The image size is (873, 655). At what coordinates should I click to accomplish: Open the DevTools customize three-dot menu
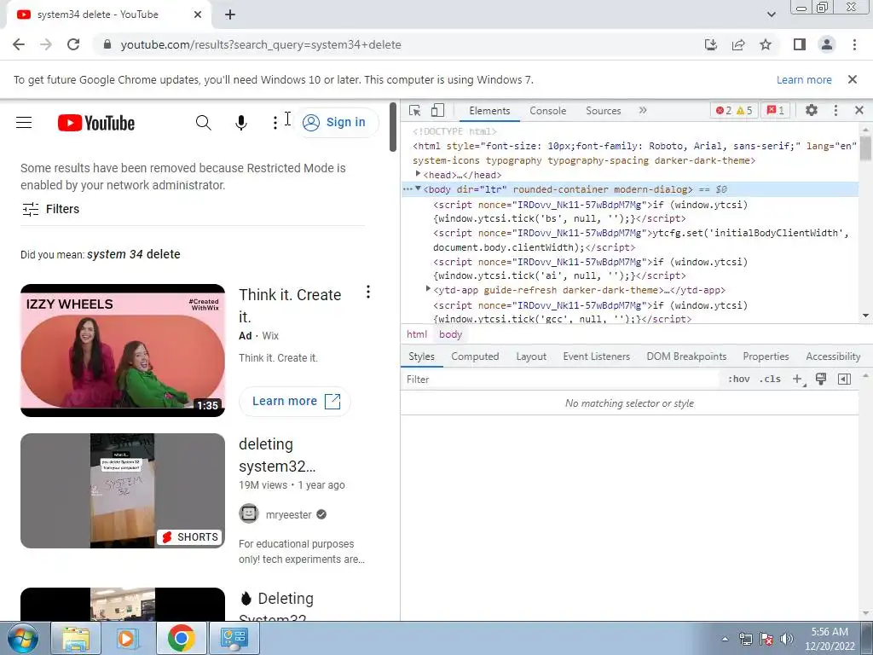coord(835,110)
